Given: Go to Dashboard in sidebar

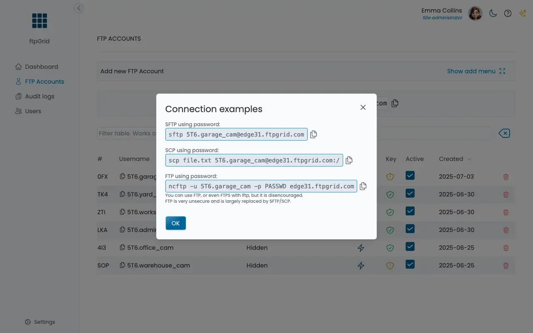Looking at the screenshot, I should (41, 67).
